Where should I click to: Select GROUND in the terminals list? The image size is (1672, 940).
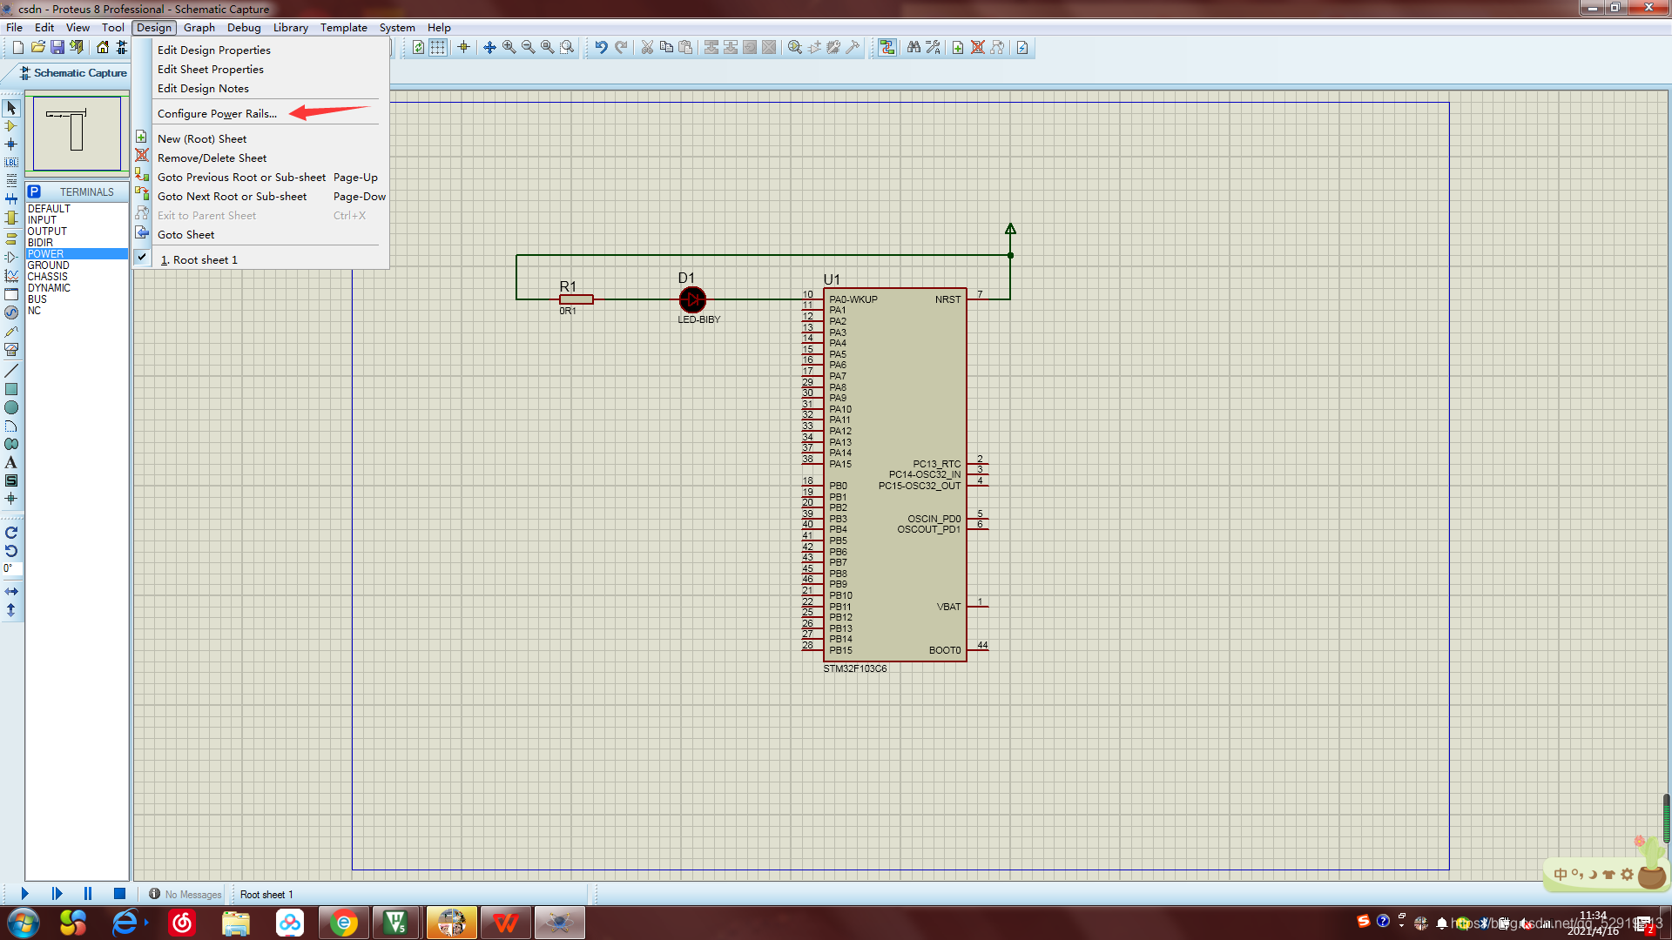[x=48, y=265]
